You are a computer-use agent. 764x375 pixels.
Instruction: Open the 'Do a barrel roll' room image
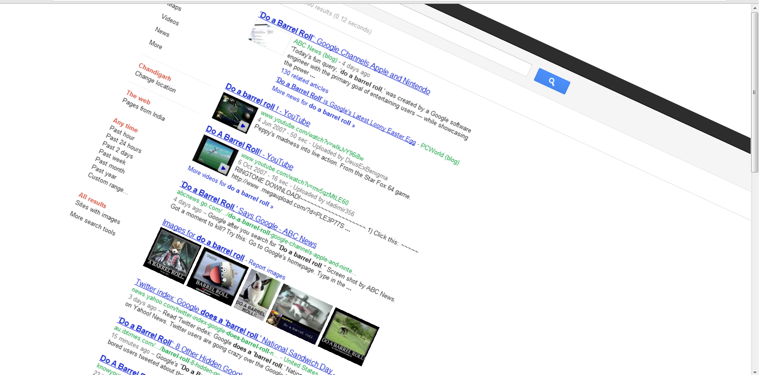pos(299,314)
